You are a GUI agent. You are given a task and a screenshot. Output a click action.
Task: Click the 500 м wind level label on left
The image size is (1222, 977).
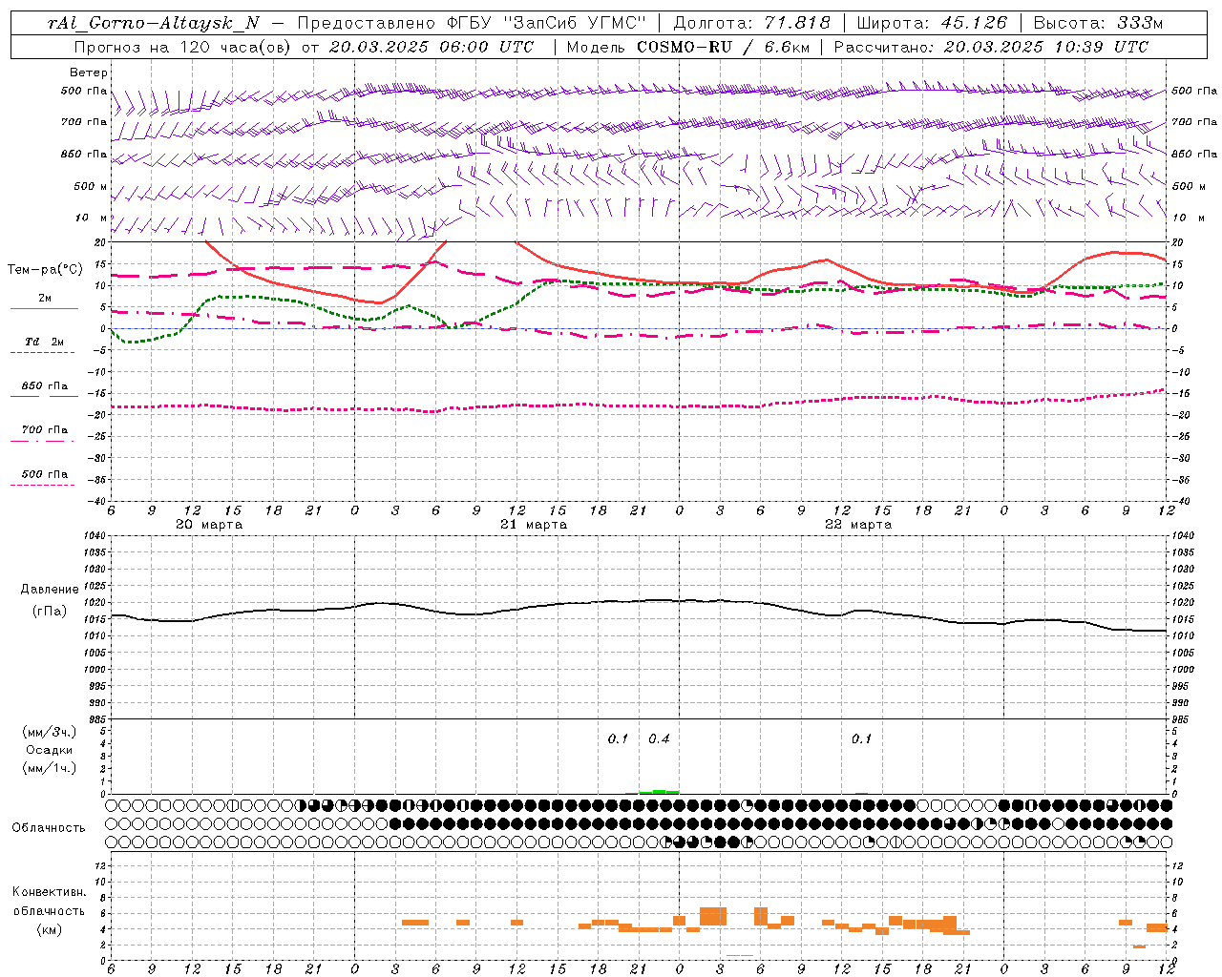91,186
